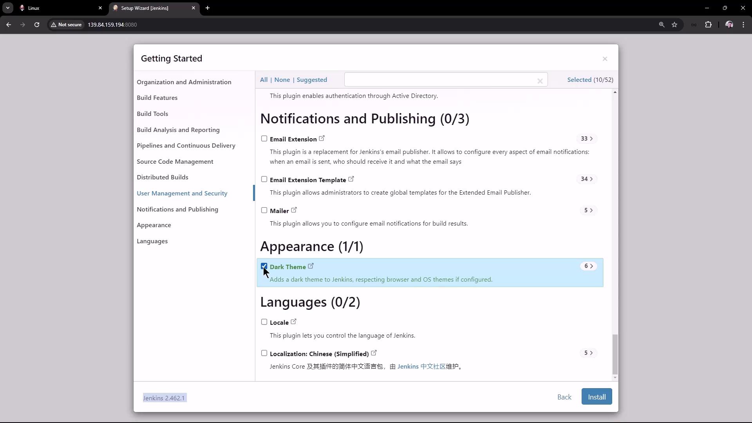Click the Install button

(597, 397)
